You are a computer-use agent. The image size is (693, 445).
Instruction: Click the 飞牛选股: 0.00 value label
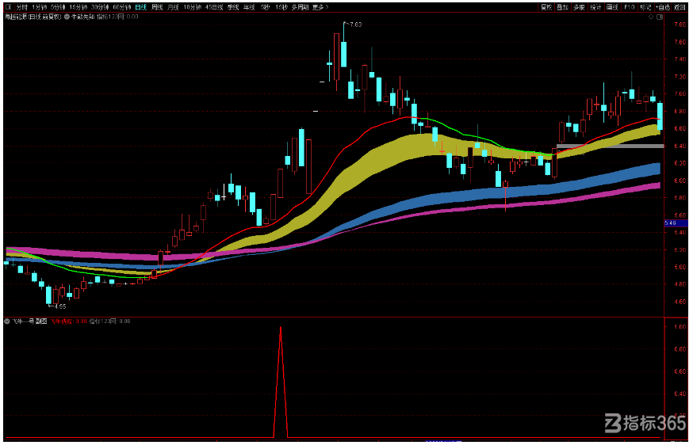(68, 321)
